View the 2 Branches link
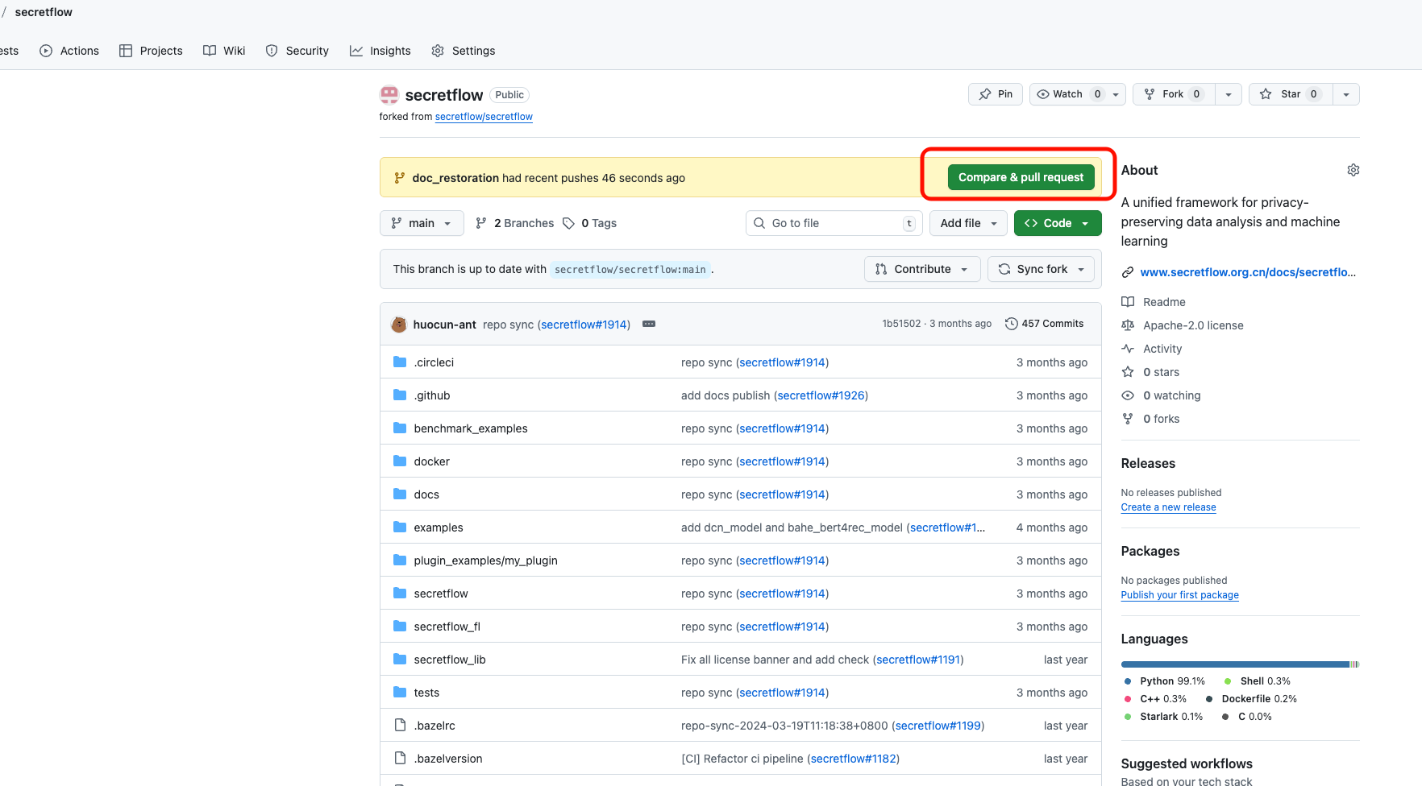 click(515, 223)
